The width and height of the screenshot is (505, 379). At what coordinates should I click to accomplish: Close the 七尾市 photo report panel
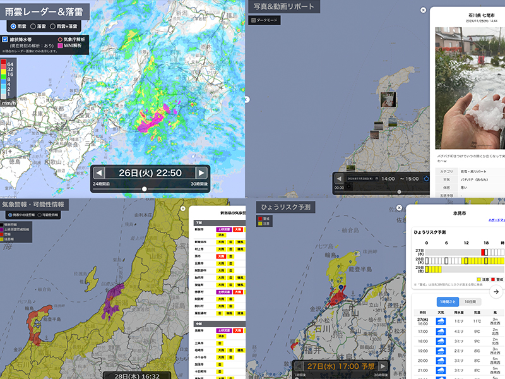(x=423, y=10)
